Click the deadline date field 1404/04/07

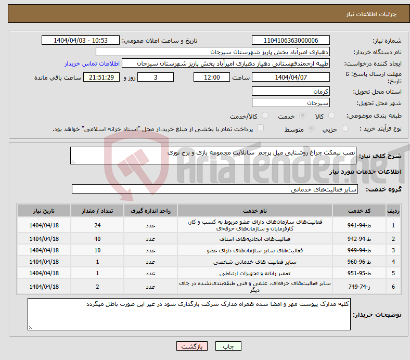point(291,77)
